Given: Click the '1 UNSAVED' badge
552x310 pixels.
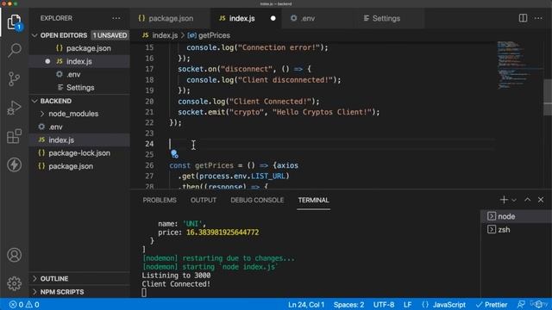Looking at the screenshot, I should coord(110,35).
